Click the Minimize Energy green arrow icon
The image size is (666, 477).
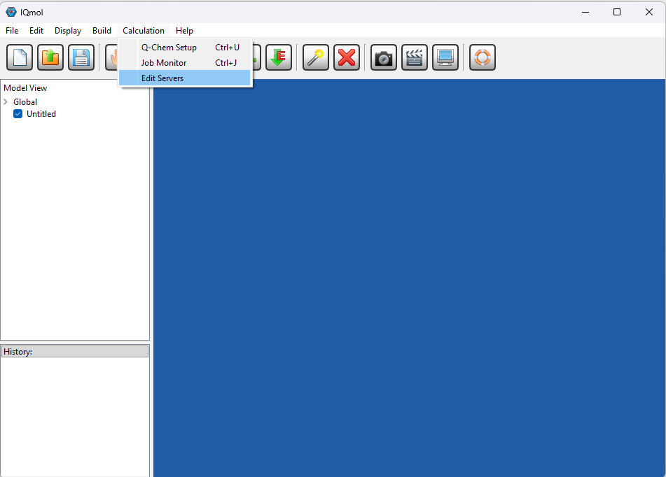[x=279, y=57]
